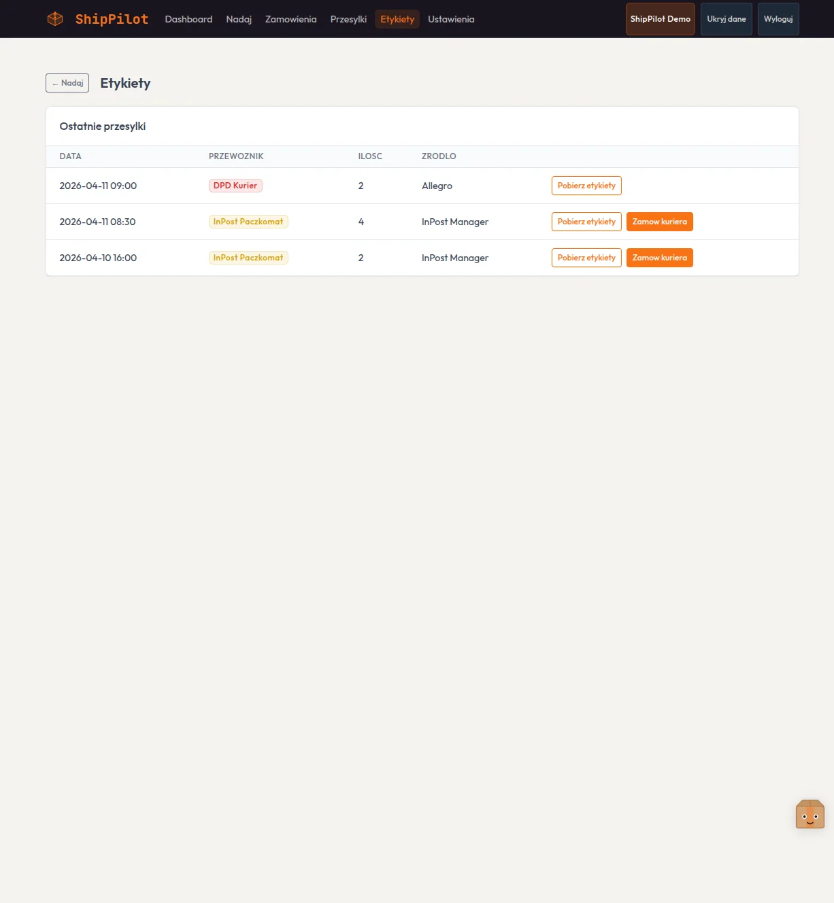Open Ustawienia settings page

click(x=451, y=19)
